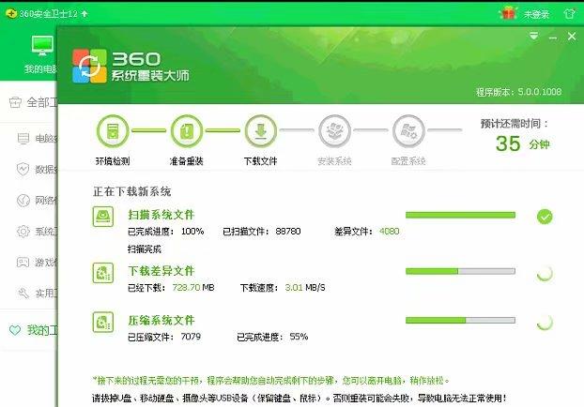Click the 压缩系统文件 icon
584x407 pixels.
click(103, 322)
